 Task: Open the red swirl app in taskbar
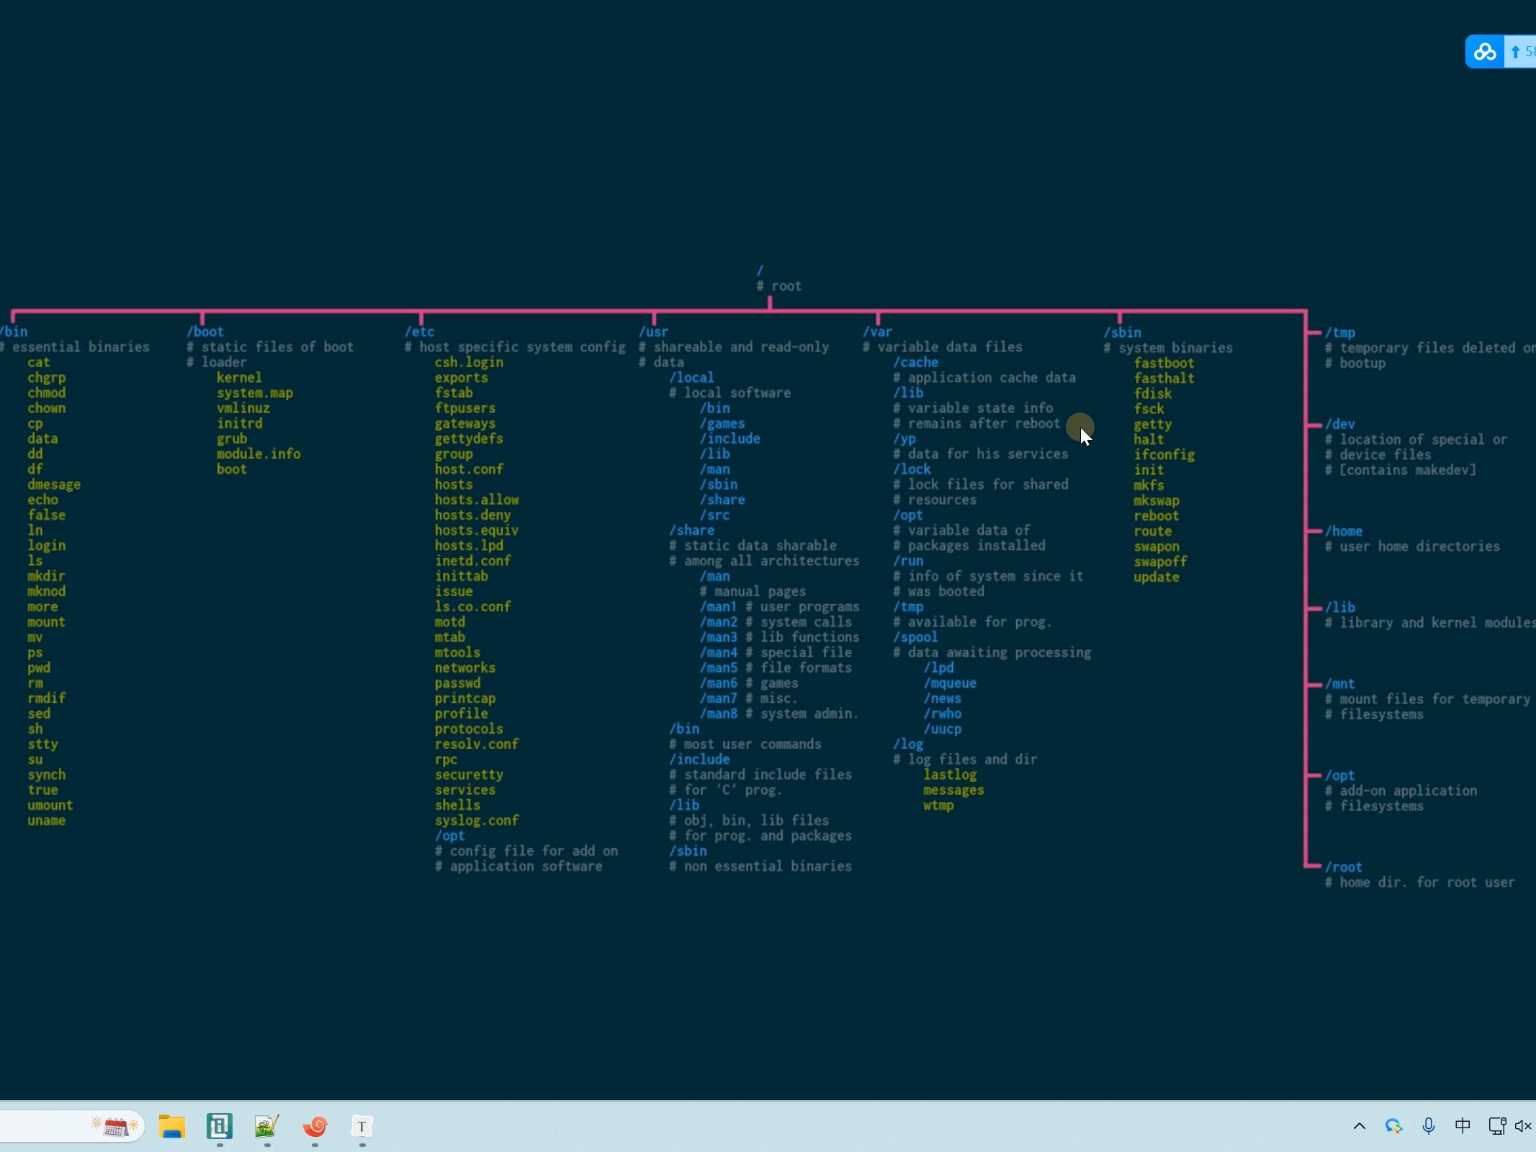point(315,1126)
